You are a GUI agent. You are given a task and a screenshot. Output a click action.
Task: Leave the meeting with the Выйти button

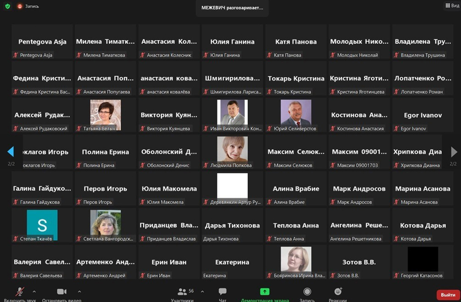(448, 295)
